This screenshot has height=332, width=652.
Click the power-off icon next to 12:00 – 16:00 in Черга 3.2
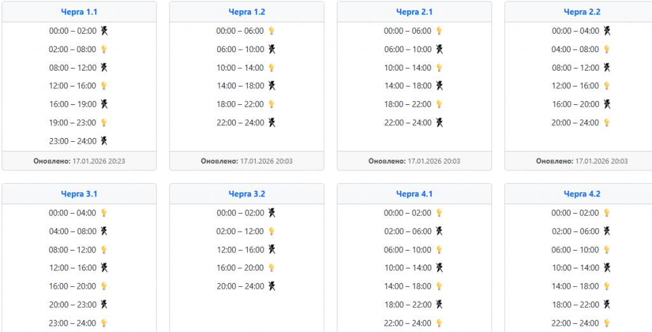pos(271,249)
